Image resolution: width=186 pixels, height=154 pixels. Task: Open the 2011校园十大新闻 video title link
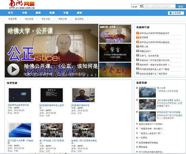point(20,142)
